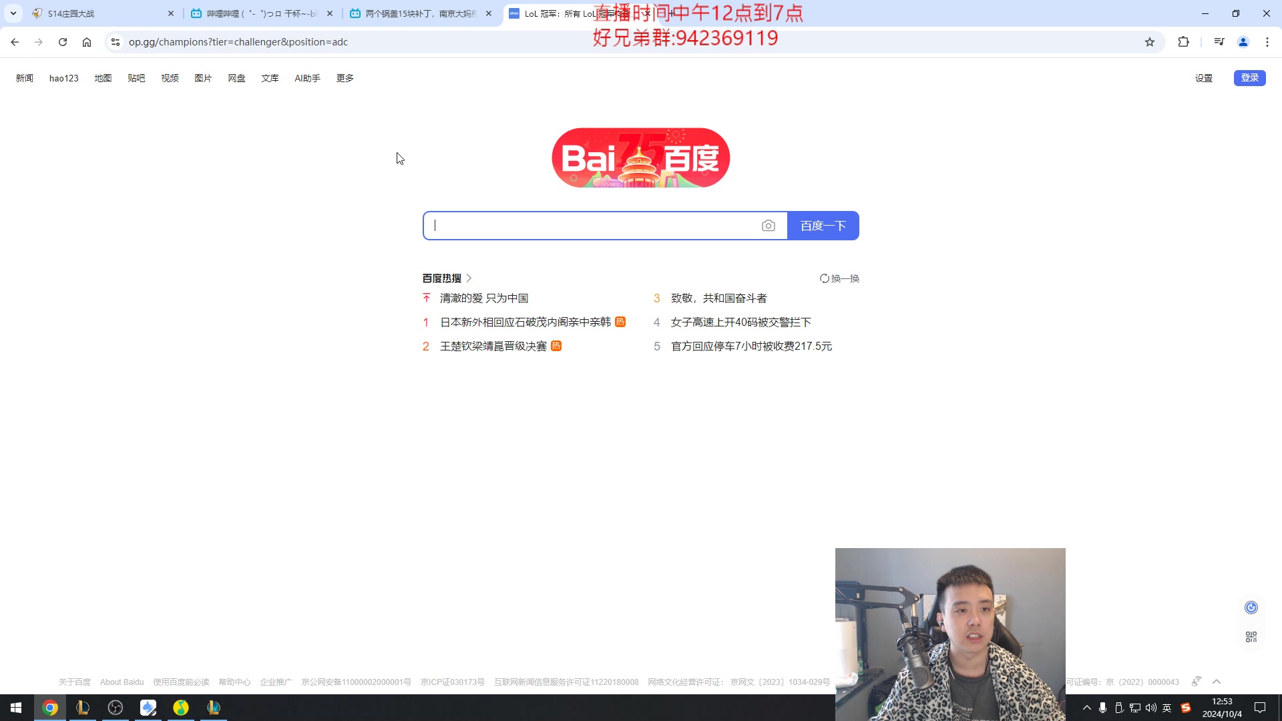Open the 地图 link
1282x721 pixels.
click(103, 78)
